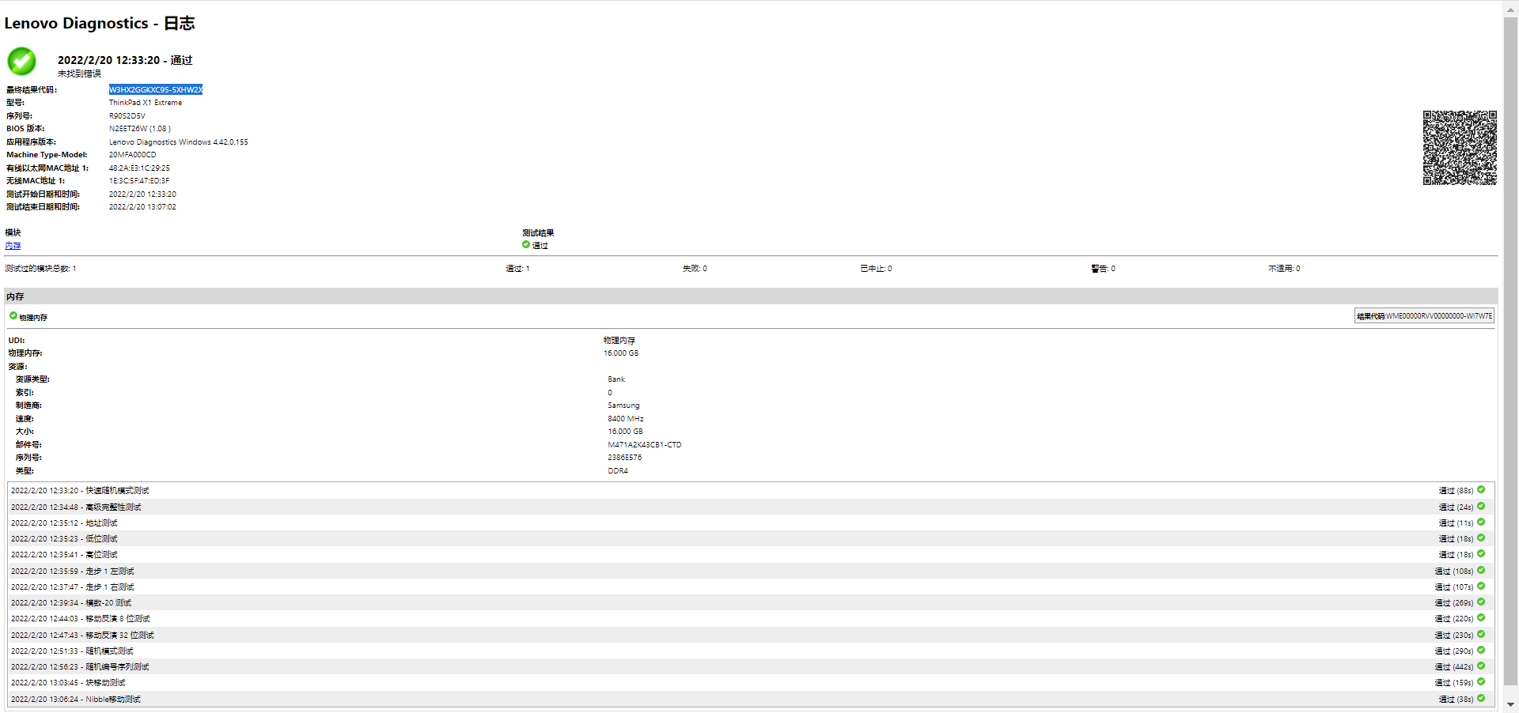Click the pass icon for 快速随机模式测试 row
1519x713 pixels.
(x=1481, y=489)
